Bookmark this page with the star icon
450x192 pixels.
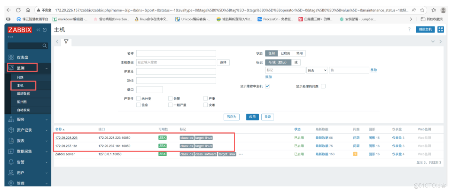422,10
